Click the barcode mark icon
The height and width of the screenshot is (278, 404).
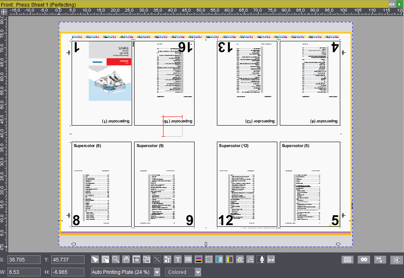pyautogui.click(x=188, y=259)
